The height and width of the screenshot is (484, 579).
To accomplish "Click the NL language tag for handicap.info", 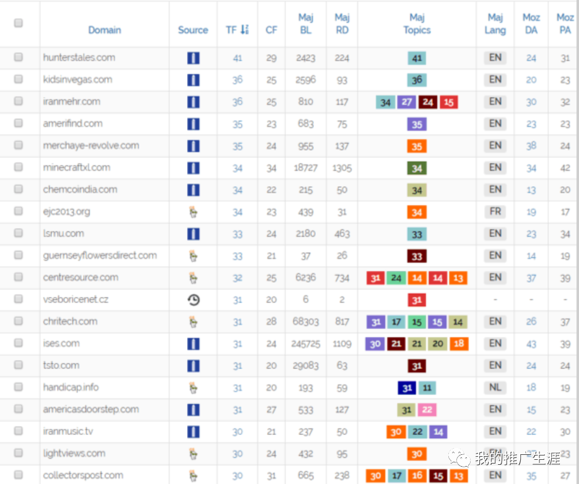I will (x=495, y=387).
